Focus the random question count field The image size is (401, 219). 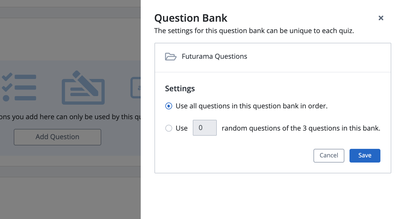point(205,128)
